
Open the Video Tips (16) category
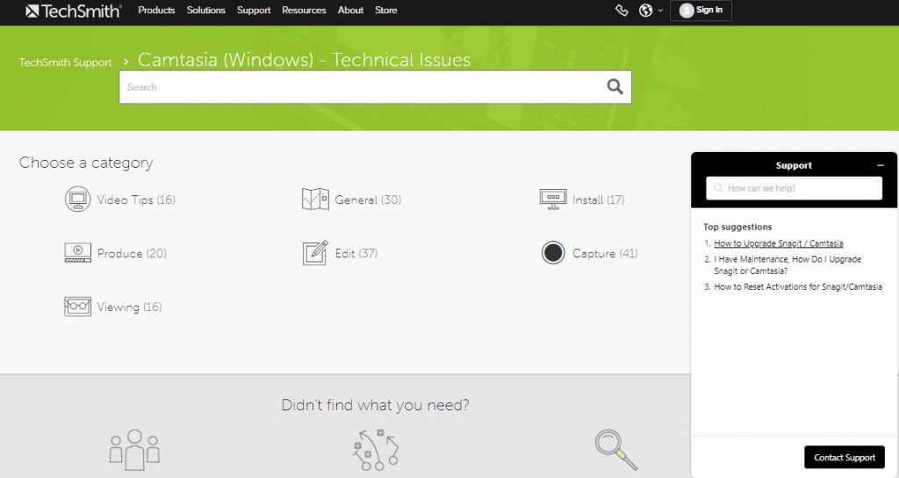(136, 199)
